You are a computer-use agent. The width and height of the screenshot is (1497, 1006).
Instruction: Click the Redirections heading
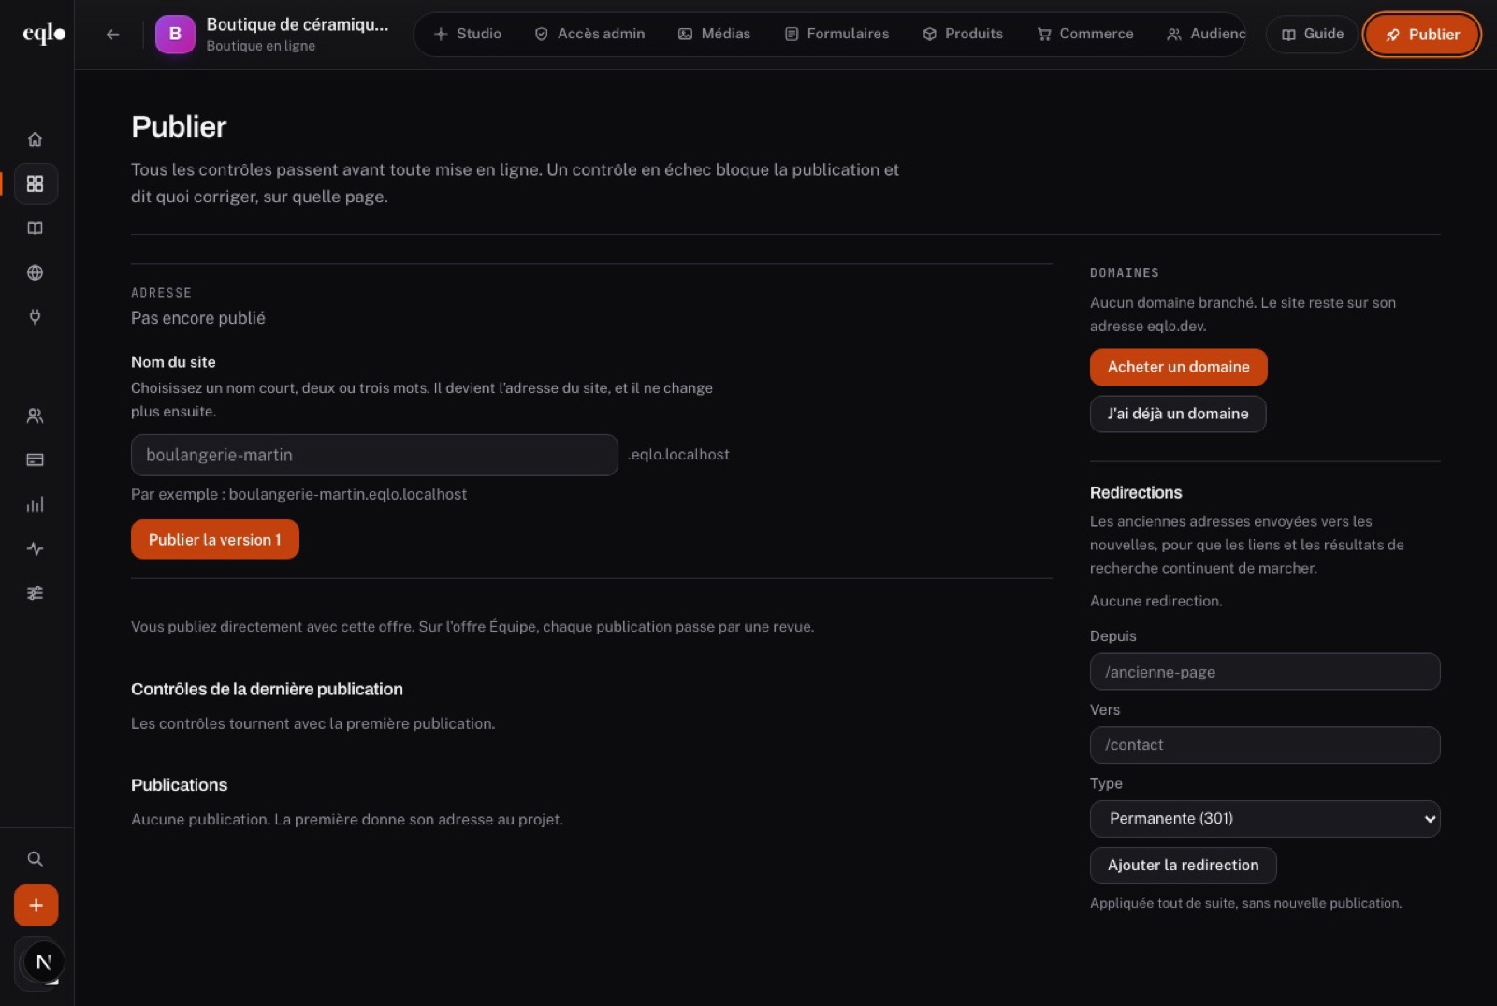(1136, 492)
